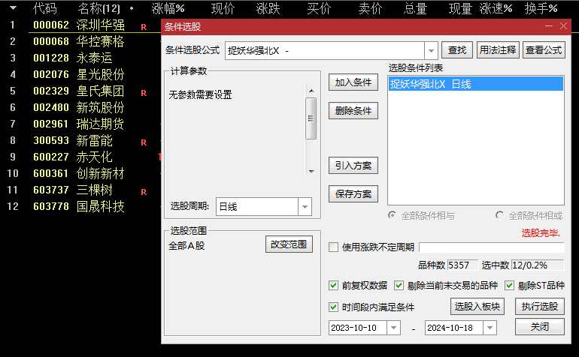This screenshot has width=579, height=357.
Task: Sort by 代码 column header
Action: pos(45,8)
